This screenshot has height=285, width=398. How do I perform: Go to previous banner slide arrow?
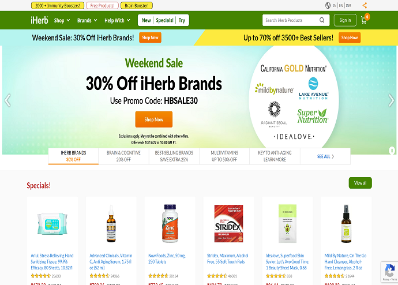7,100
